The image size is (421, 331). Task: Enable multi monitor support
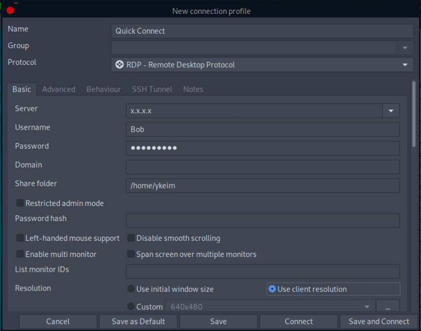coord(19,254)
